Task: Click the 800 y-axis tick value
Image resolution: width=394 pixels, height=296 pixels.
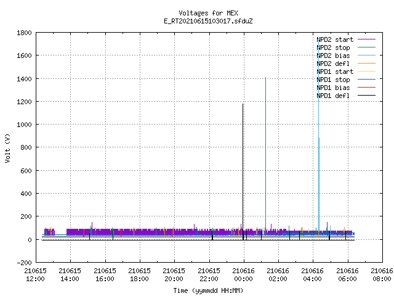Action: (x=26, y=147)
